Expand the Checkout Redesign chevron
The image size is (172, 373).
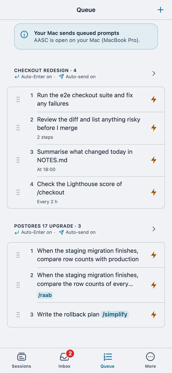point(154,73)
